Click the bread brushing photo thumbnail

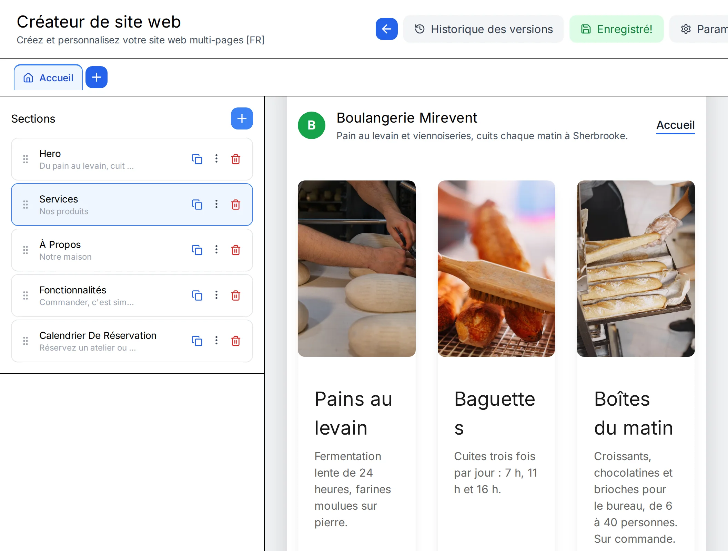pyautogui.click(x=496, y=269)
